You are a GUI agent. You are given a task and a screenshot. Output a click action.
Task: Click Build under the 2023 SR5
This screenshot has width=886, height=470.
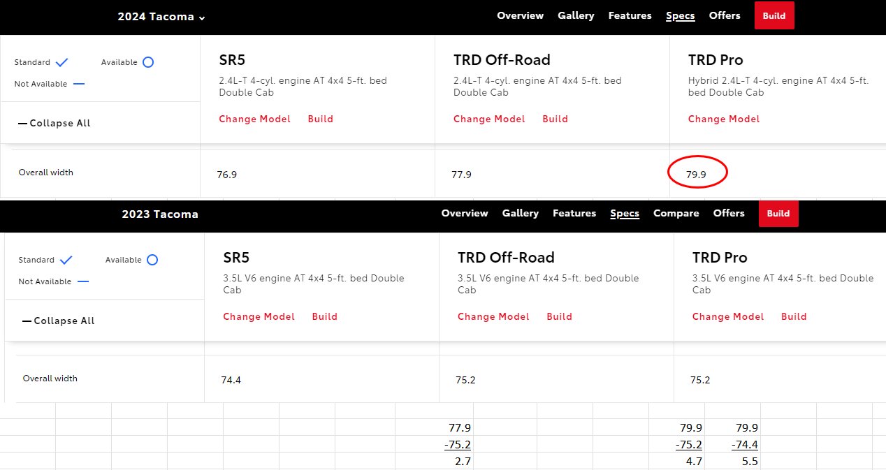tap(325, 316)
